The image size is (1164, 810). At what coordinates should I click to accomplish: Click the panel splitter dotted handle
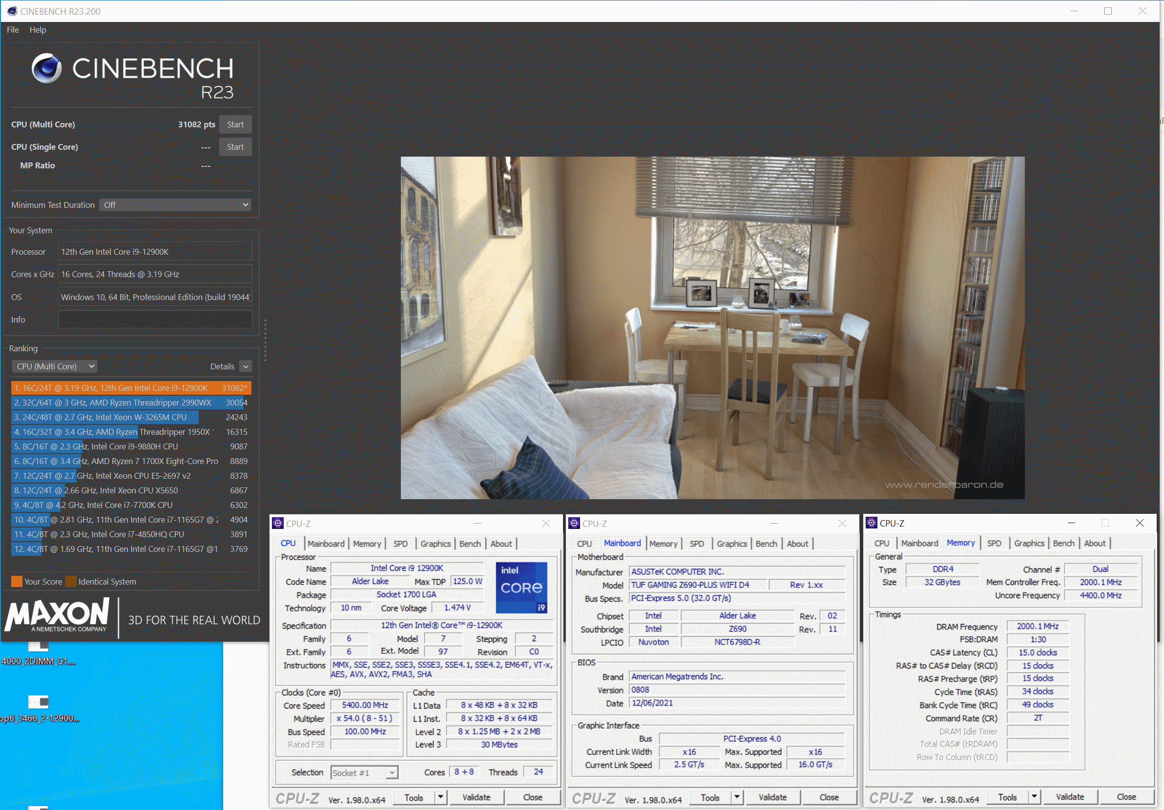[x=265, y=341]
